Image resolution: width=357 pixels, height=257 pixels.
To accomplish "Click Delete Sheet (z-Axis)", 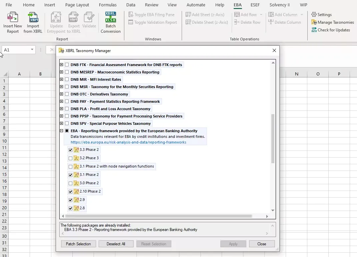I will pos(207,22).
